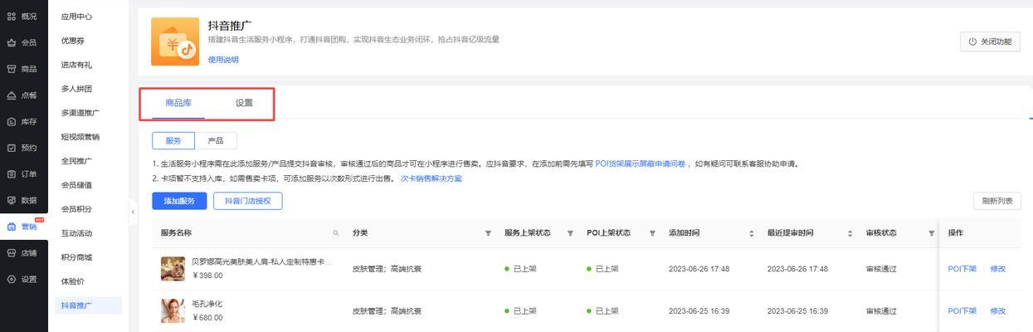Image resolution: width=1033 pixels, height=332 pixels.
Task: Open the 营销 marketing sidebar icon
Action: click(12, 227)
